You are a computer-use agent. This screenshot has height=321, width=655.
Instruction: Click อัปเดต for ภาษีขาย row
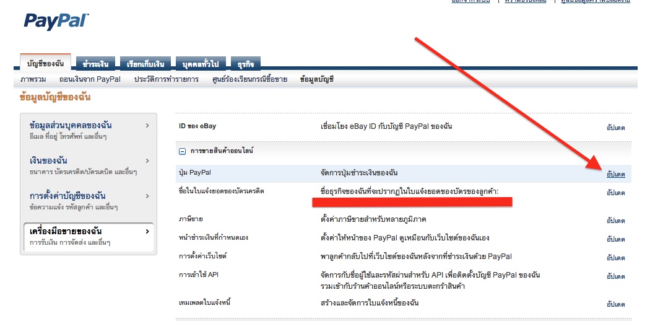pyautogui.click(x=616, y=221)
